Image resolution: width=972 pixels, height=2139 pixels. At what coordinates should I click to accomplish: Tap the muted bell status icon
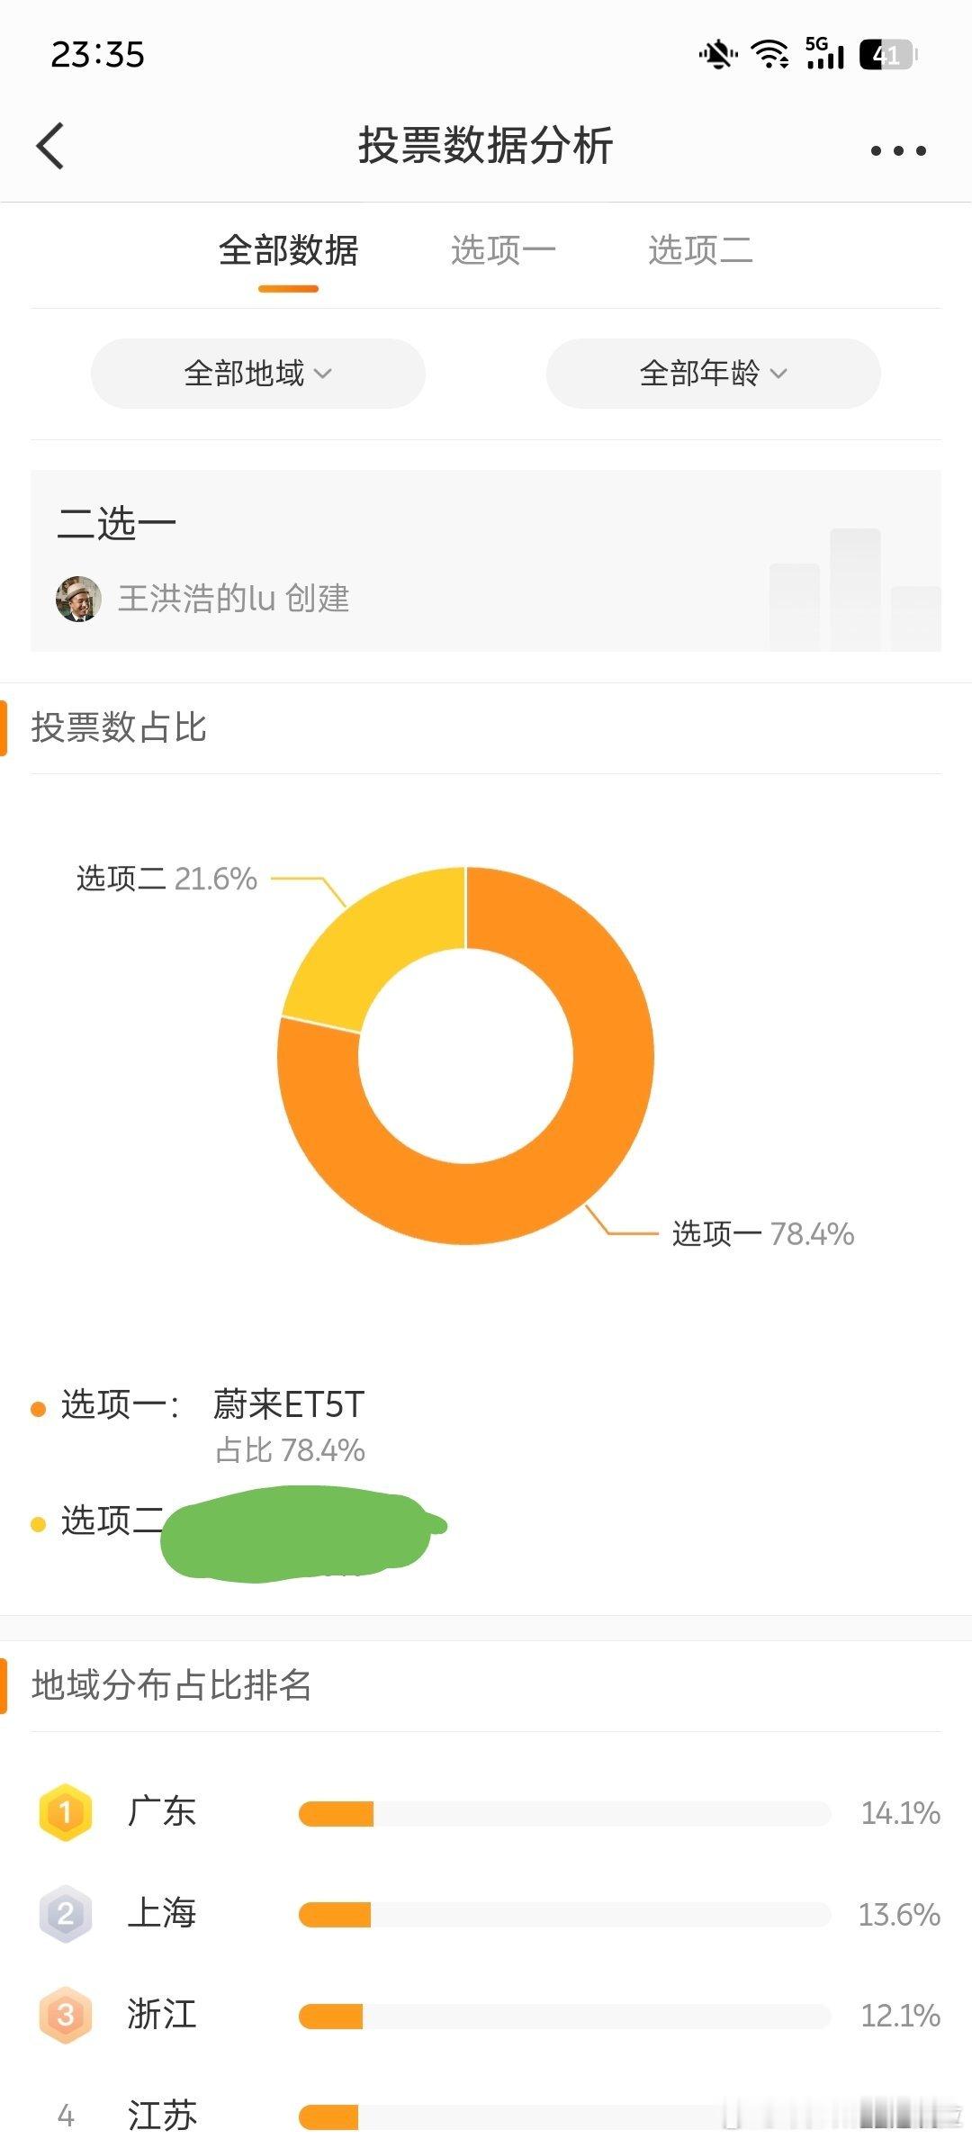click(717, 55)
